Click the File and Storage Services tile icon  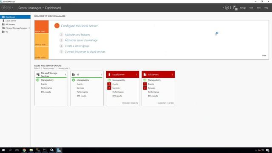click(38, 74)
